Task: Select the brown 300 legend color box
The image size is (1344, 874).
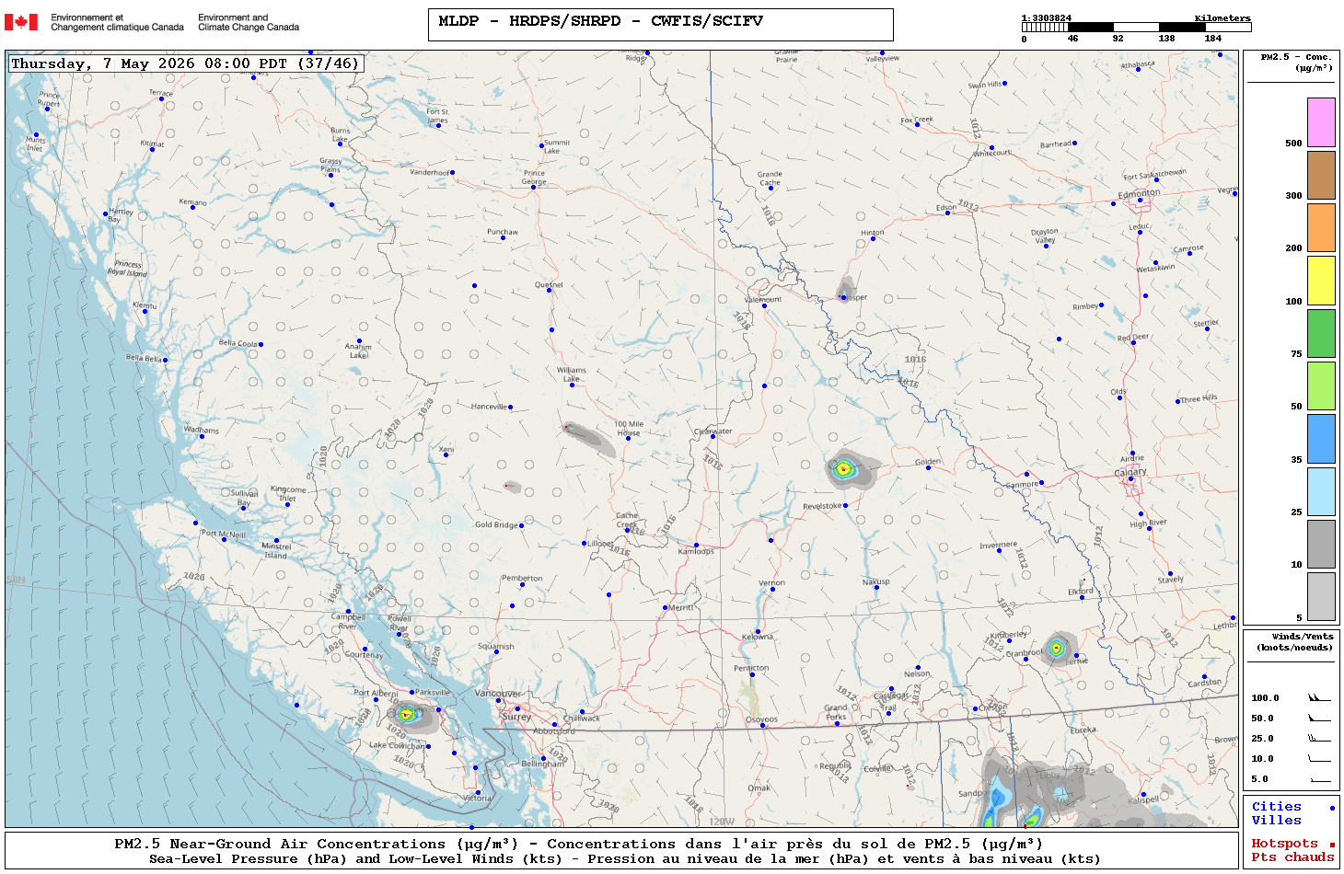Action: (1321, 175)
